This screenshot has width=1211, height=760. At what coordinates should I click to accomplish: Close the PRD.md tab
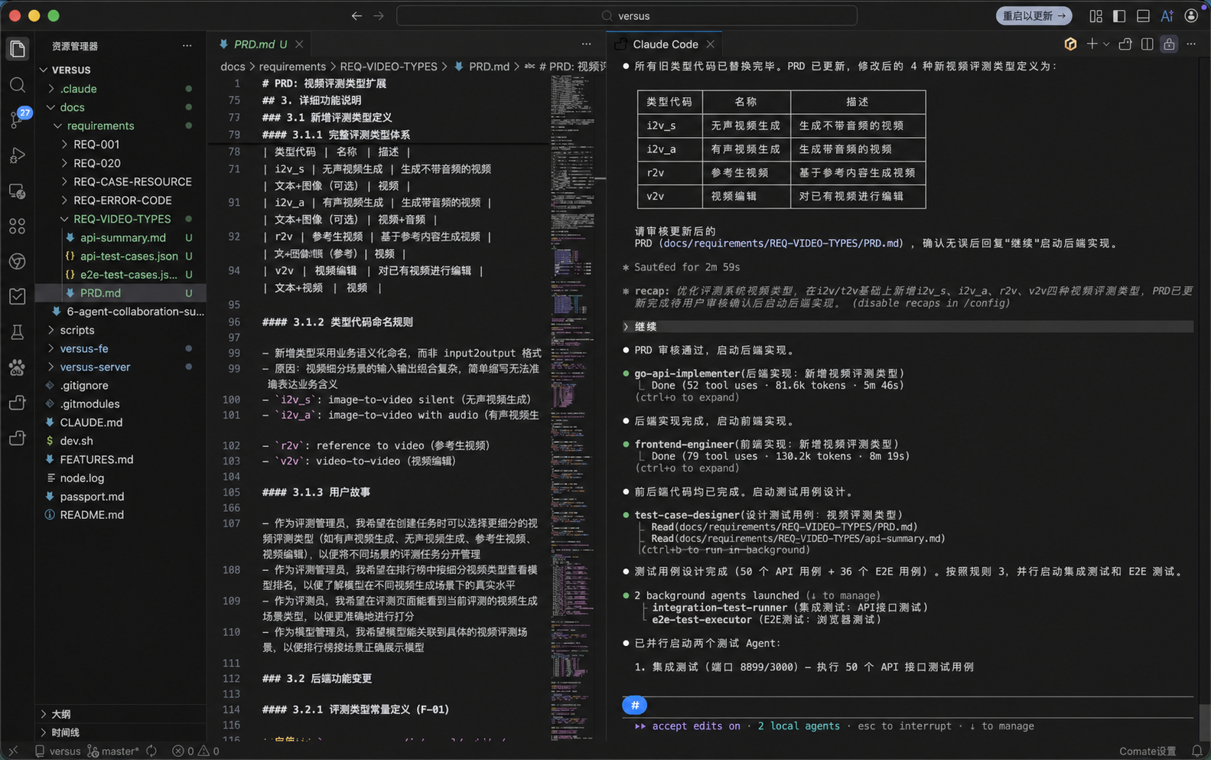tap(300, 44)
